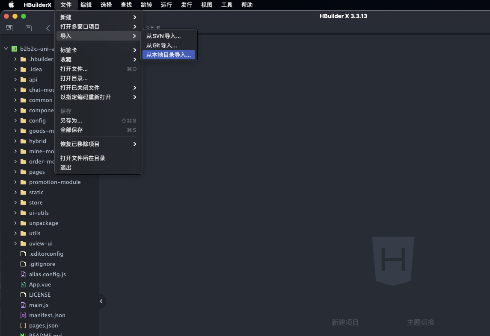Click the store folder icon
The width and height of the screenshot is (490, 336).
click(x=23, y=203)
